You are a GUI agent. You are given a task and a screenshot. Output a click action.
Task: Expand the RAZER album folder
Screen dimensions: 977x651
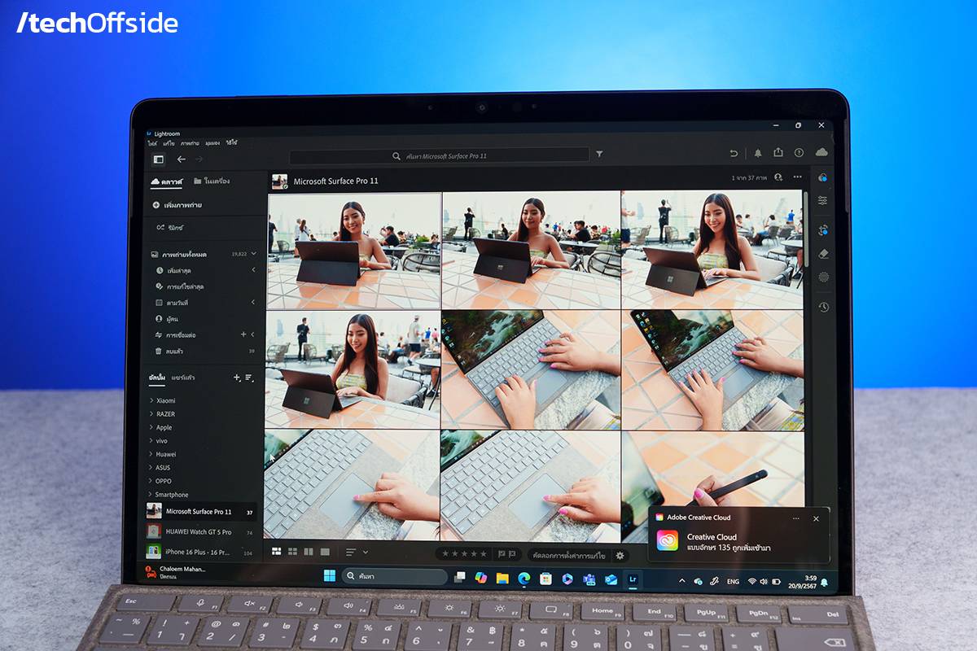pyautogui.click(x=151, y=414)
